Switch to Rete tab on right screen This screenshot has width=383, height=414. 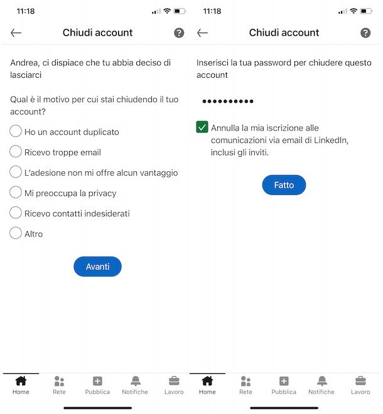245,385
